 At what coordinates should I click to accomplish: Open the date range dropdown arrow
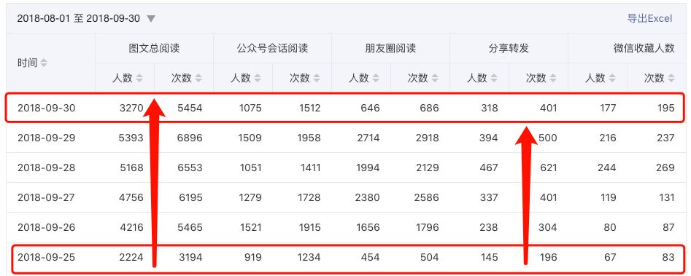click(151, 18)
